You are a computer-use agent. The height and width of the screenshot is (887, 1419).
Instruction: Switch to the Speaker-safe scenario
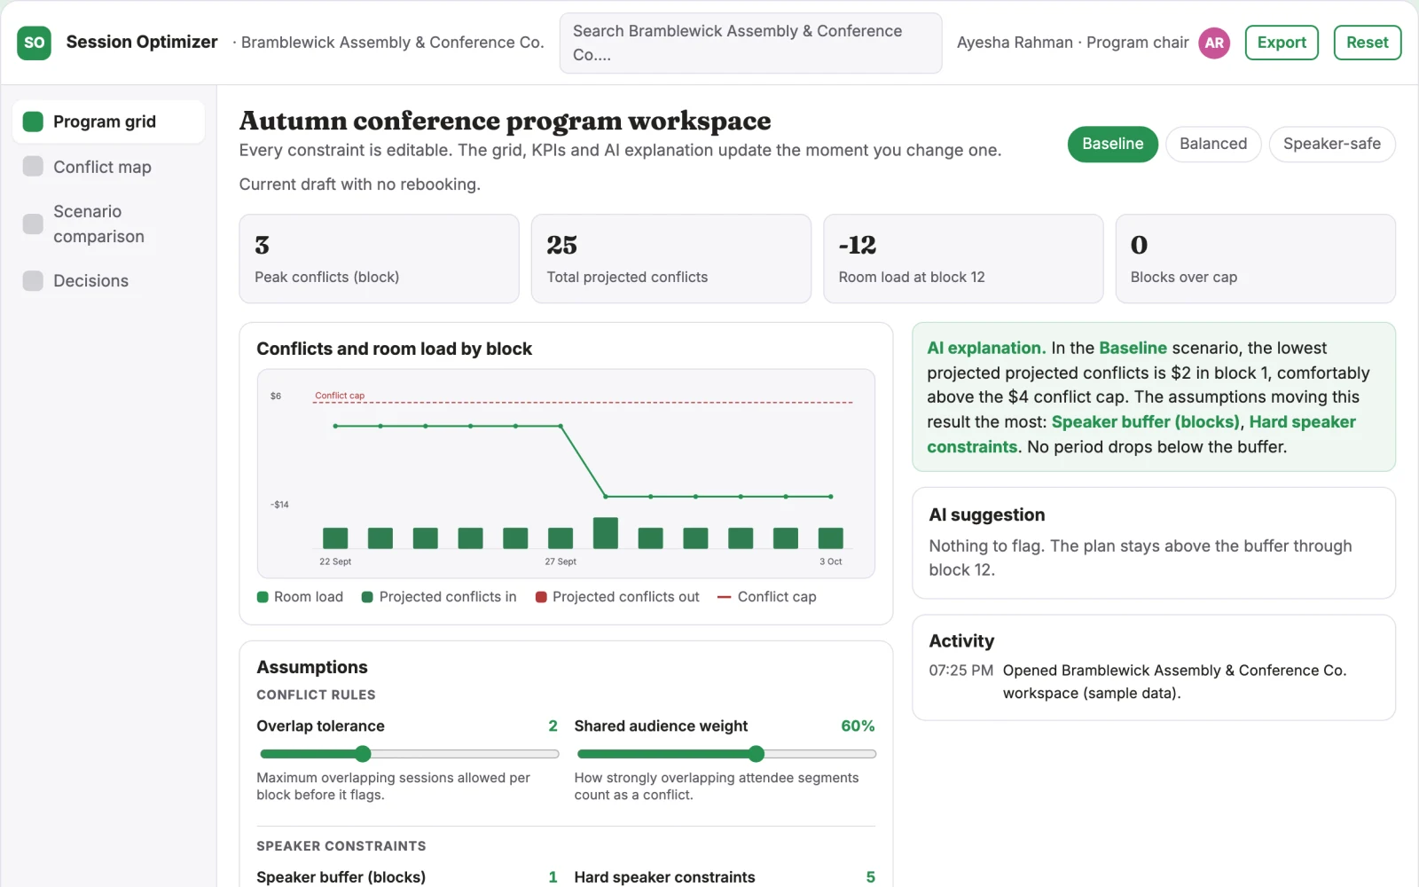pyautogui.click(x=1332, y=144)
